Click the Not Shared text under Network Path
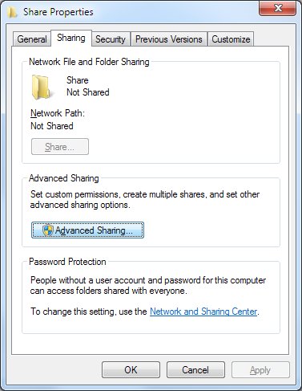Image resolution: width=302 pixels, height=391 pixels. point(52,126)
